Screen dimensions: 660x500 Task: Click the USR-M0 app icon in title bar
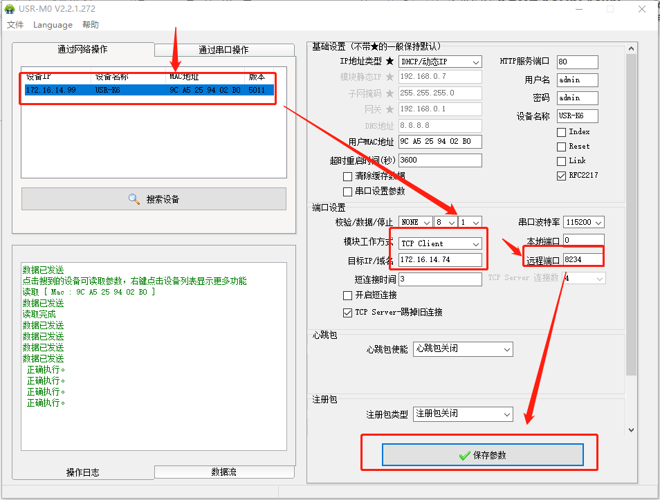[x=9, y=9]
